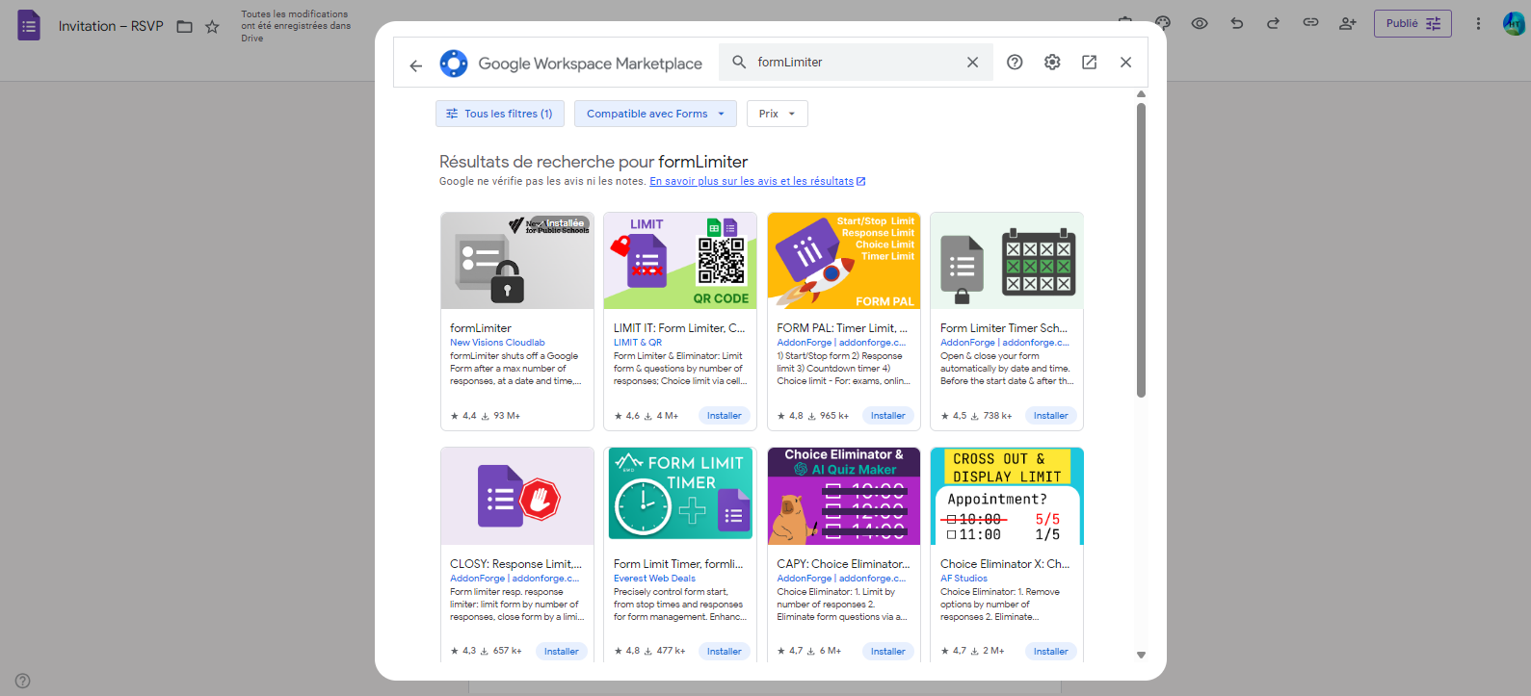Click the New Visions Cloudlab developer link
This screenshot has width=1531, height=696.
[x=497, y=343]
